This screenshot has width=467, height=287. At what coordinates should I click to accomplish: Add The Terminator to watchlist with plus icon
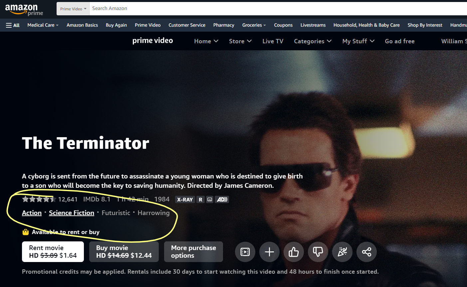(269, 252)
